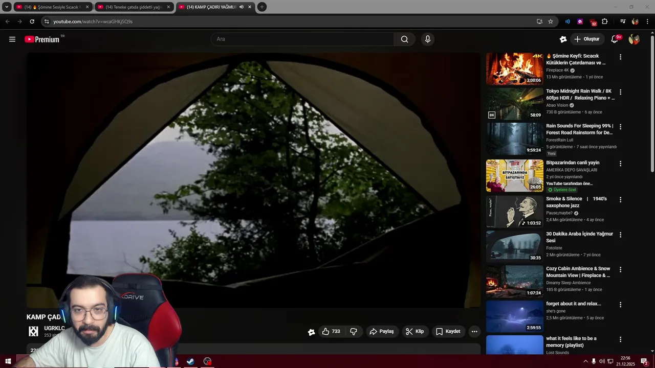The height and width of the screenshot is (368, 655).
Task: Open Chrome extensions puzzle menu
Action: tap(605, 21)
